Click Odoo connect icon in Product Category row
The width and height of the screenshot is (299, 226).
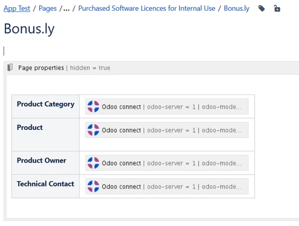[93, 106]
